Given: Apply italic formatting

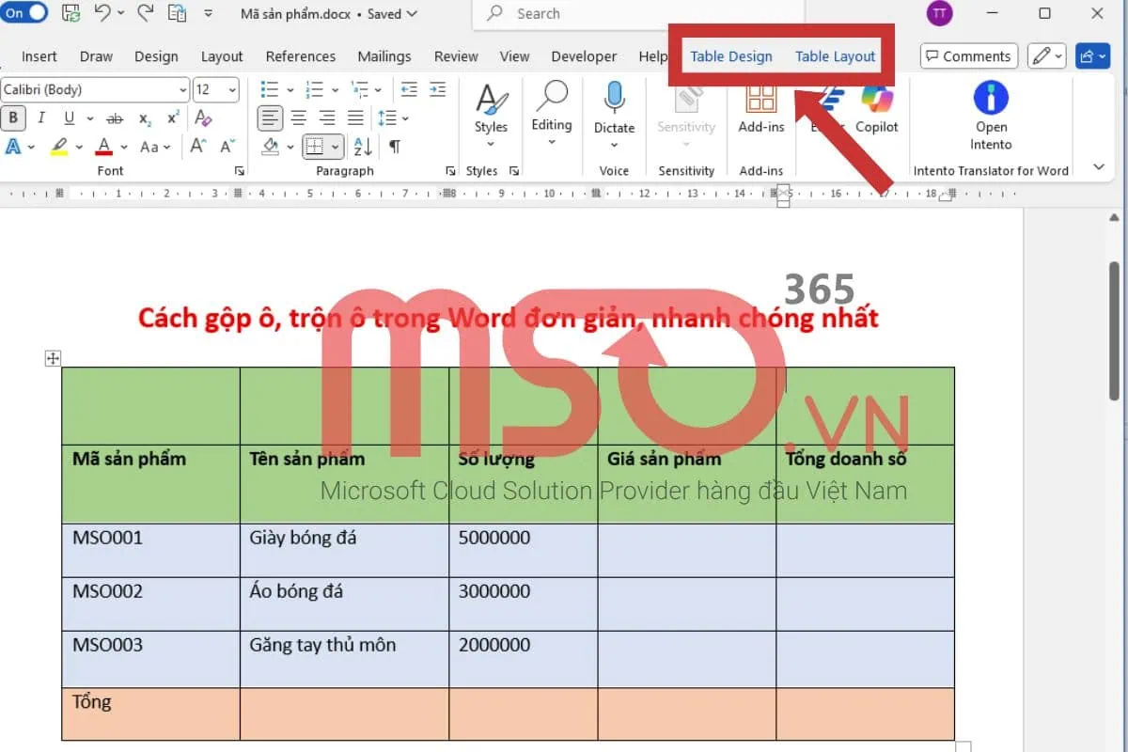Looking at the screenshot, I should click(x=39, y=118).
